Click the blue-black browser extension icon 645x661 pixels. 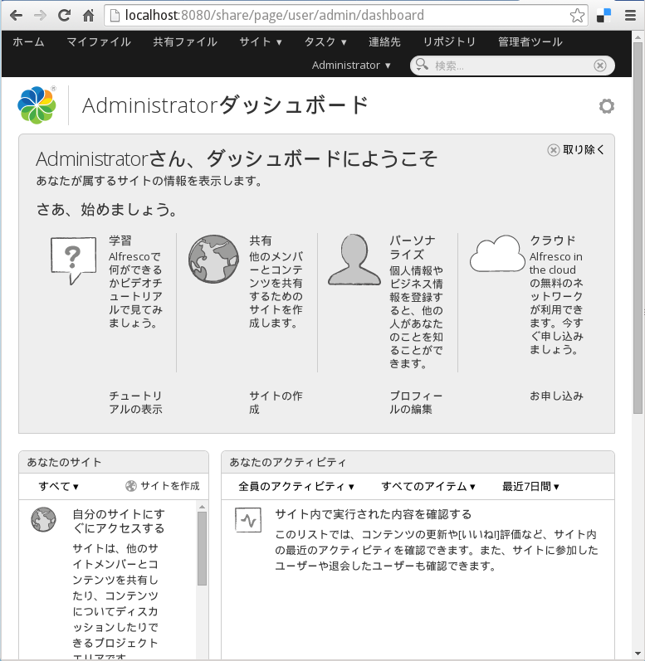603,16
